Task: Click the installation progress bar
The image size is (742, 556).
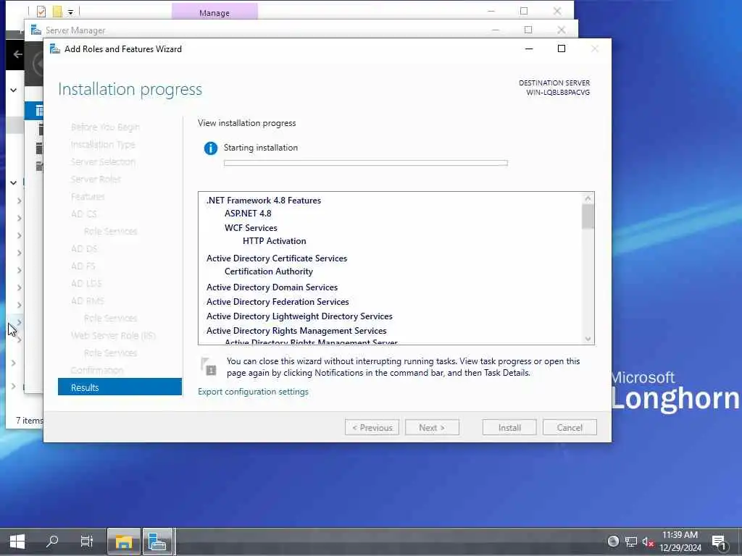Action: 366,163
